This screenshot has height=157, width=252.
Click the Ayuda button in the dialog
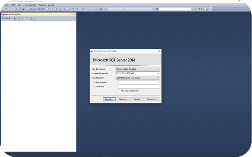137,99
